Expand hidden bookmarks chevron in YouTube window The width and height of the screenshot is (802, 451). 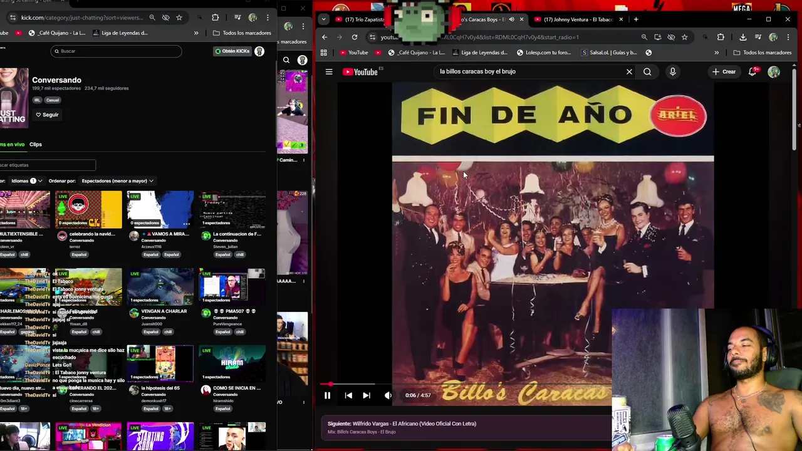click(x=716, y=53)
